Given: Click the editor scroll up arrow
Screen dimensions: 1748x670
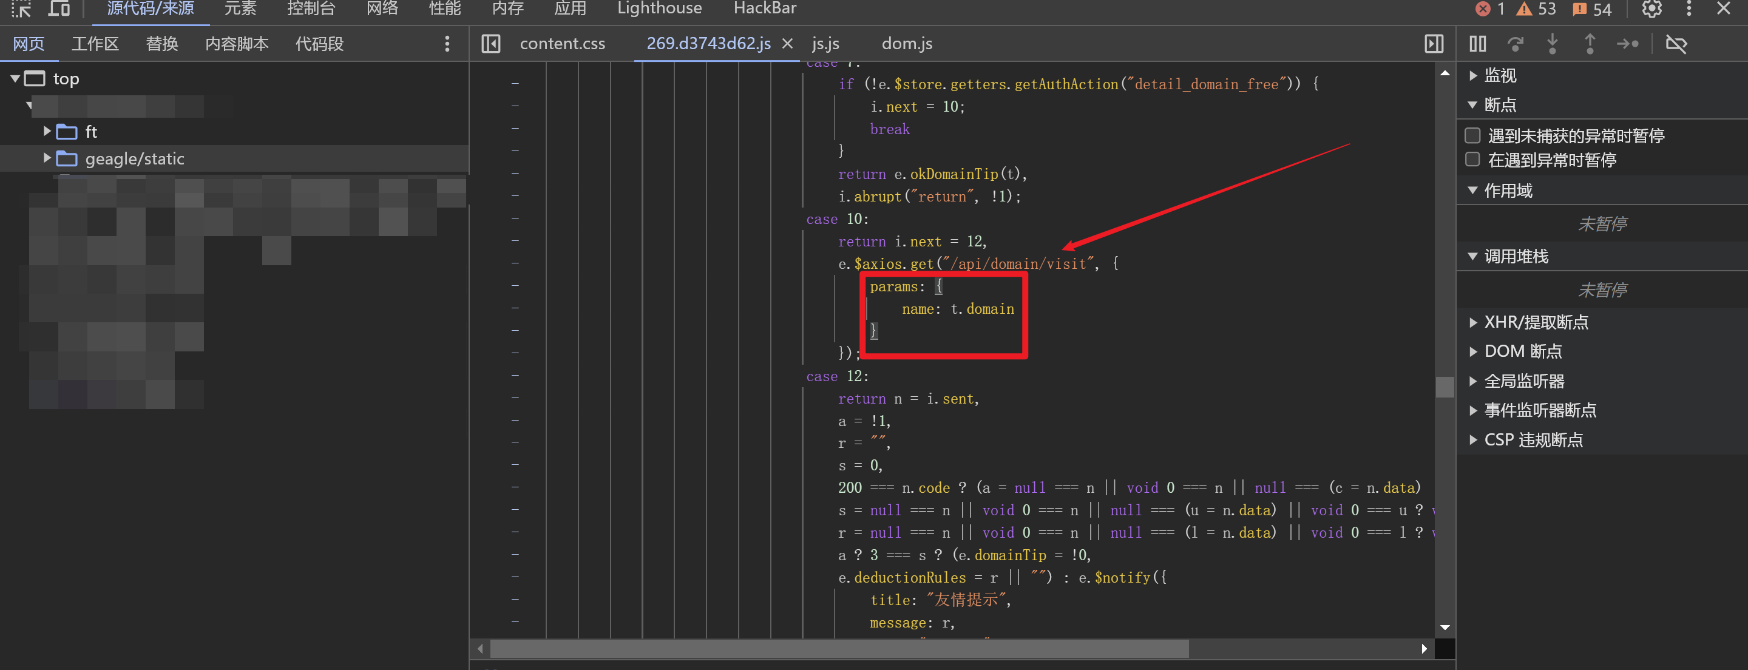Looking at the screenshot, I should point(1445,73).
